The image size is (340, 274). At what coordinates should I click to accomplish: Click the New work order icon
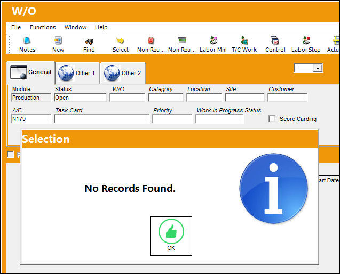tap(58, 44)
